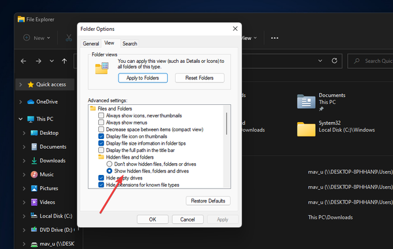Viewport: 393px width, 249px height.
Task: Expand the OneDrive tree node
Action: (x=20, y=102)
